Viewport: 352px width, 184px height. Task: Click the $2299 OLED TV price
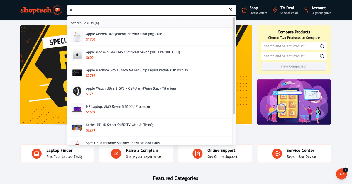91,130
